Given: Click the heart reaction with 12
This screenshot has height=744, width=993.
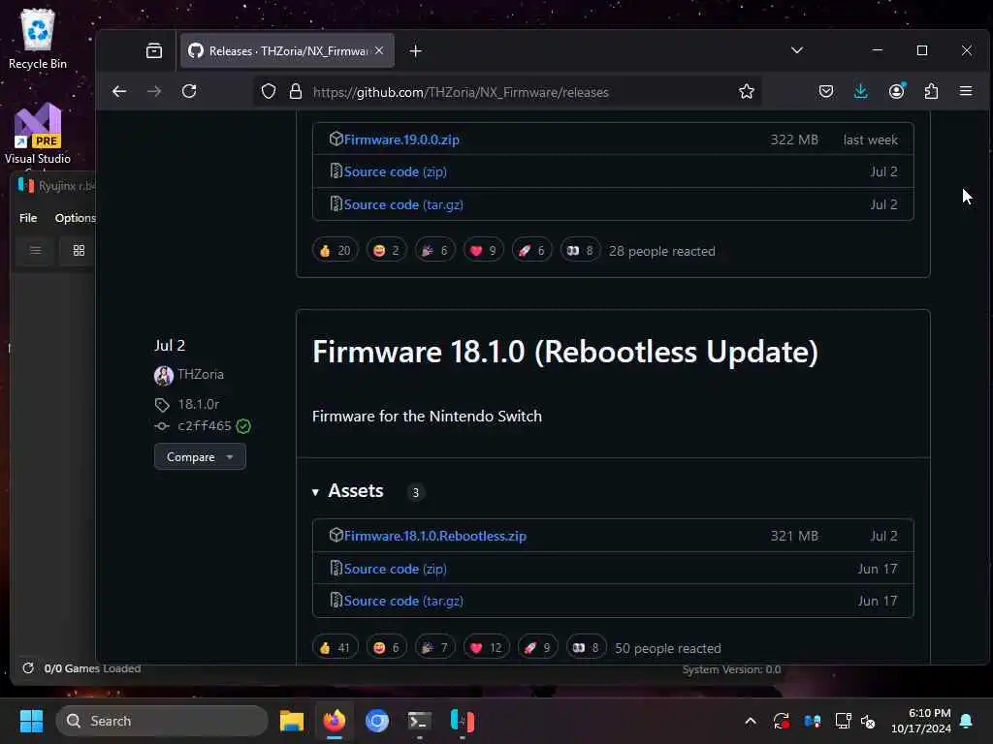Looking at the screenshot, I should click(487, 647).
